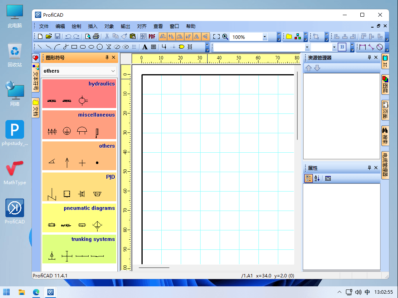Click the horizontal dimension line tool
398x298 pixels.
coord(363,47)
